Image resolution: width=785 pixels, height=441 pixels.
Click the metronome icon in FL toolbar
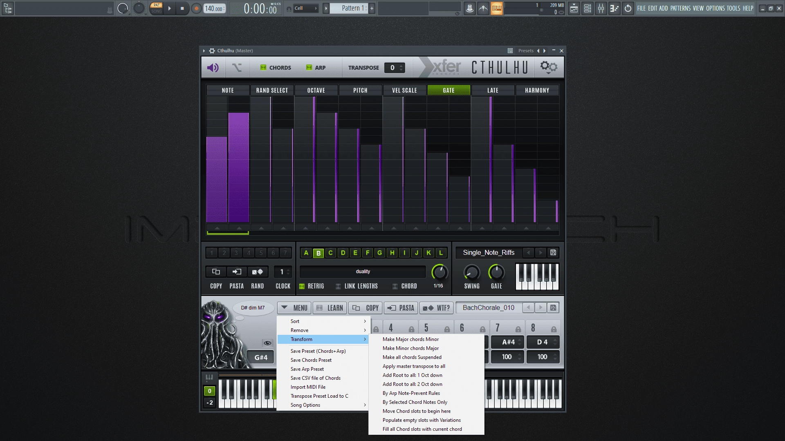pyautogui.click(x=470, y=8)
